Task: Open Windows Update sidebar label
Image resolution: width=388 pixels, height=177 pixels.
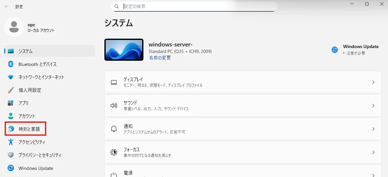Action: [36, 168]
